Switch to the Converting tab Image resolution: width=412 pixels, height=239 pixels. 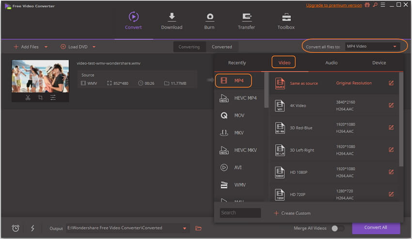point(189,47)
